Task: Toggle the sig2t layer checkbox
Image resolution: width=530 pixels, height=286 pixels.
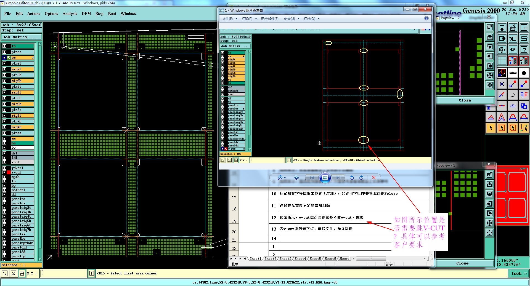Action: click(x=4, y=69)
